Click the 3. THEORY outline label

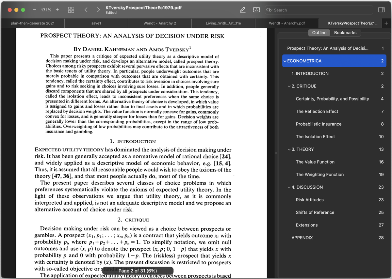tap(302, 149)
